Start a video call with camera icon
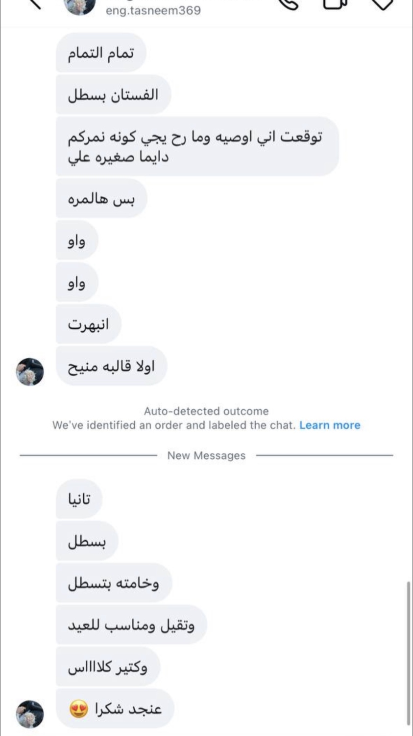Screen dimensions: 413x736 click(x=335, y=3)
